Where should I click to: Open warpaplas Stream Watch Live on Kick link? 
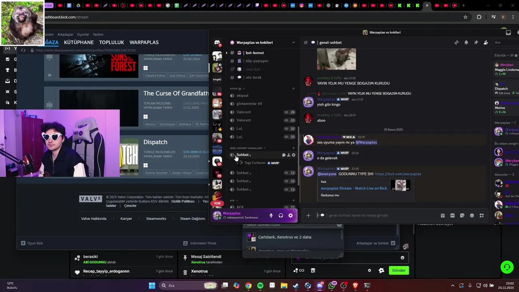[x=354, y=188]
